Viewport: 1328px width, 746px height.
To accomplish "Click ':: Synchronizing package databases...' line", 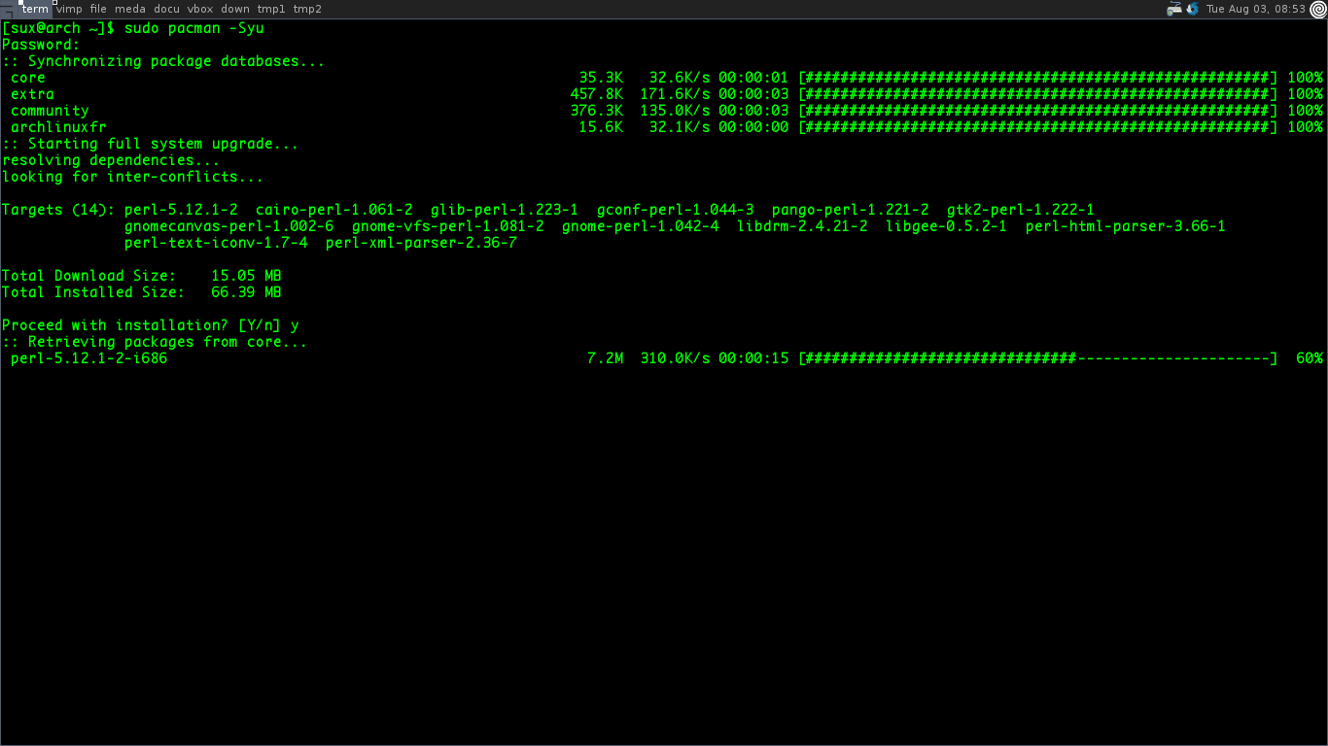I will tap(163, 61).
